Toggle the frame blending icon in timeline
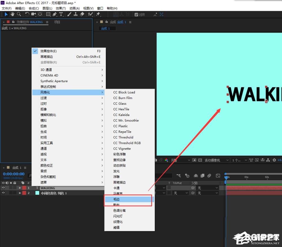 point(202,175)
